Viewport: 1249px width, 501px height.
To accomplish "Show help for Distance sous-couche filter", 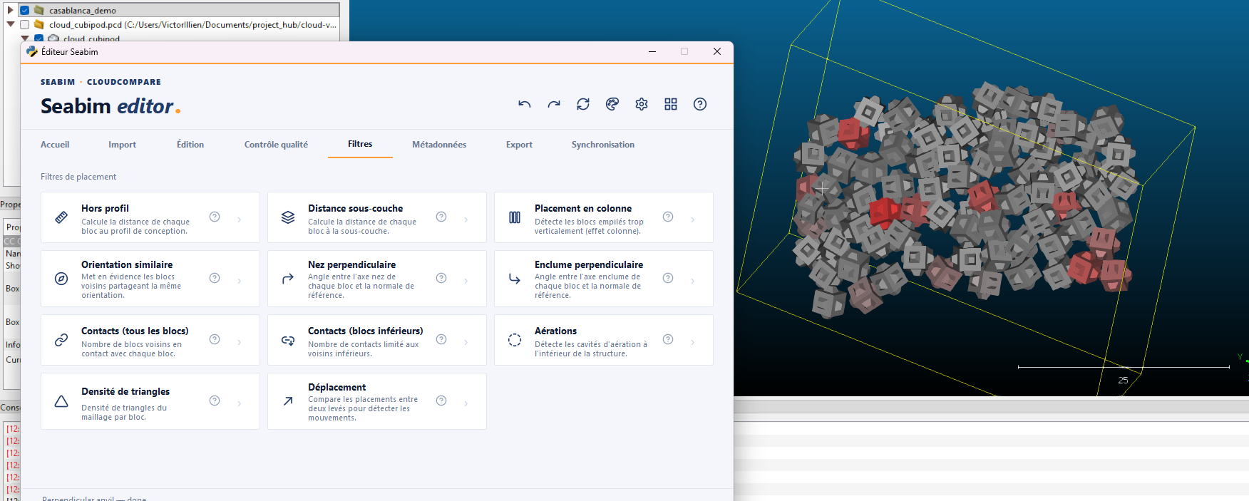I will tap(441, 217).
